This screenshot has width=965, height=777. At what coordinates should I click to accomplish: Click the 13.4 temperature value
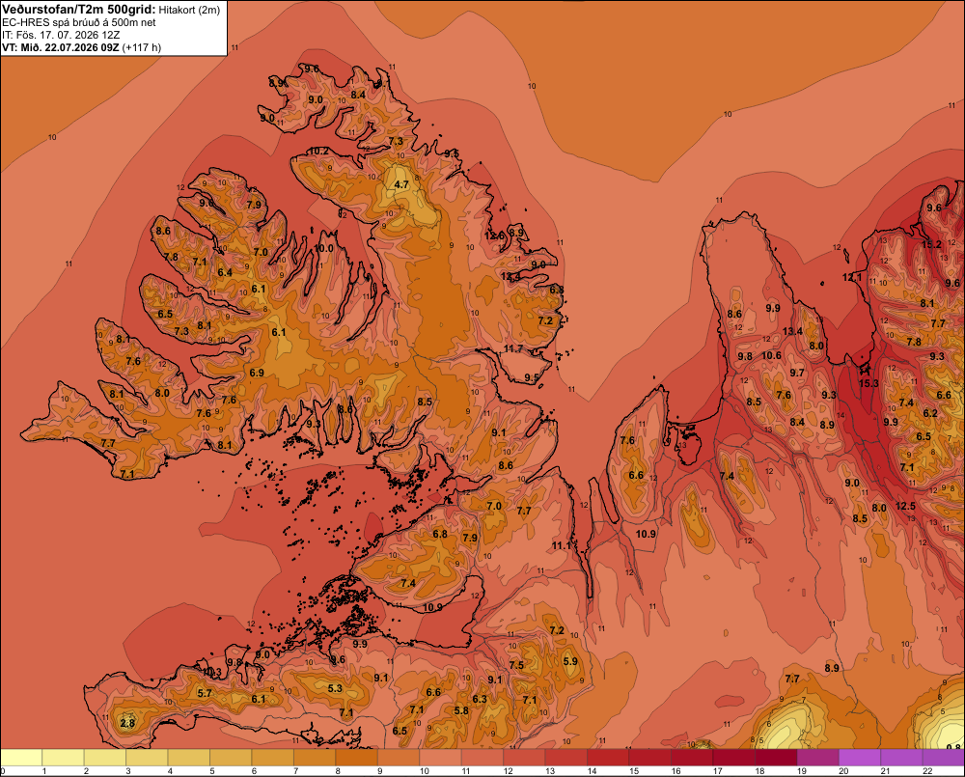(792, 331)
